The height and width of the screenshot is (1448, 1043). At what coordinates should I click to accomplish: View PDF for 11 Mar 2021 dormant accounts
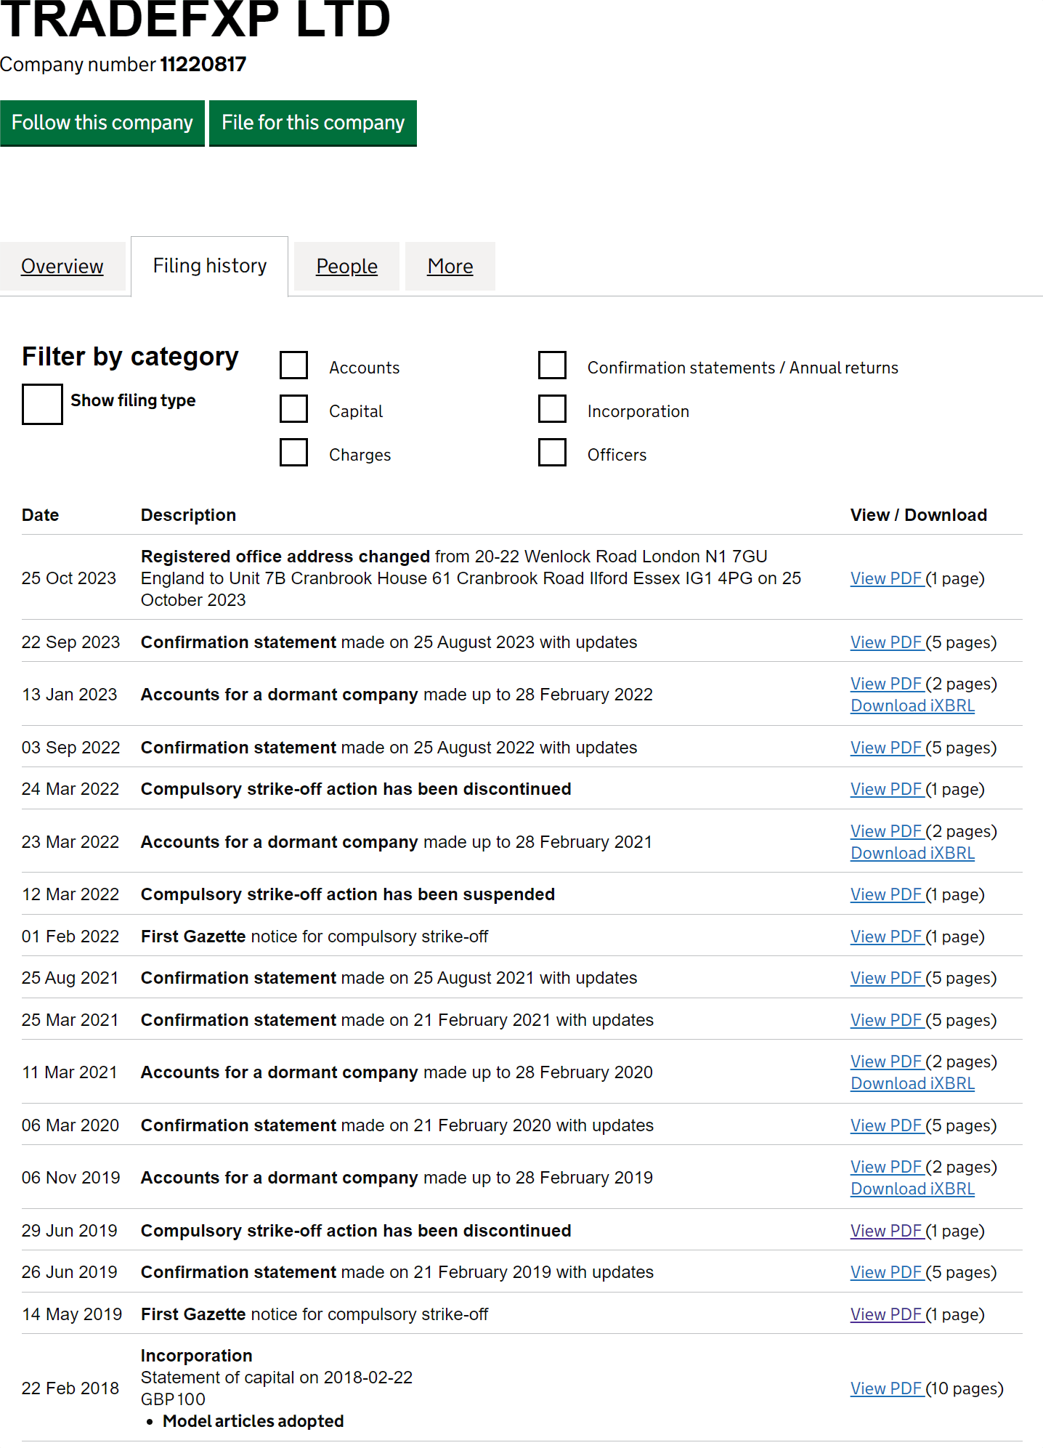click(x=887, y=1061)
